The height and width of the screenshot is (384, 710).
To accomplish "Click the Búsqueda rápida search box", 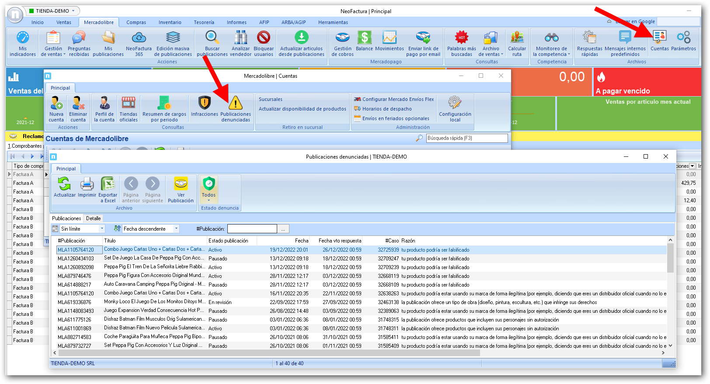I will pyautogui.click(x=466, y=138).
